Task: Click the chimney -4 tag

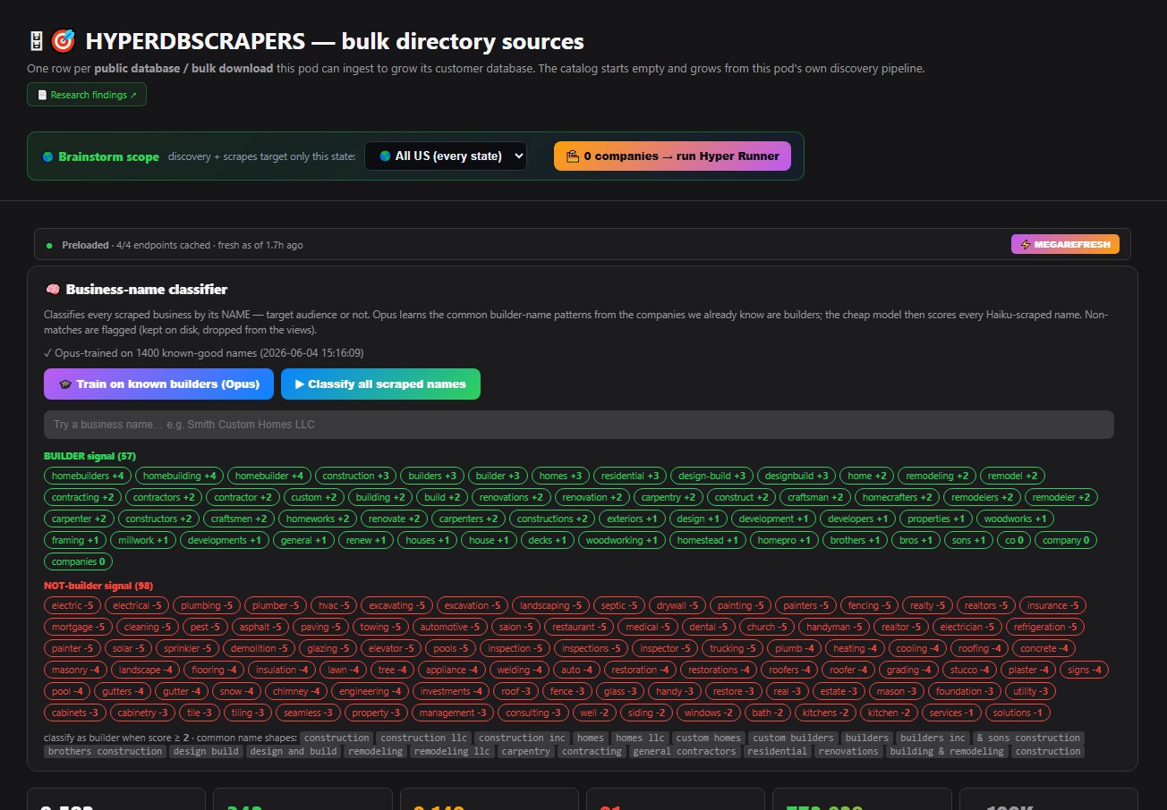Action: click(296, 691)
